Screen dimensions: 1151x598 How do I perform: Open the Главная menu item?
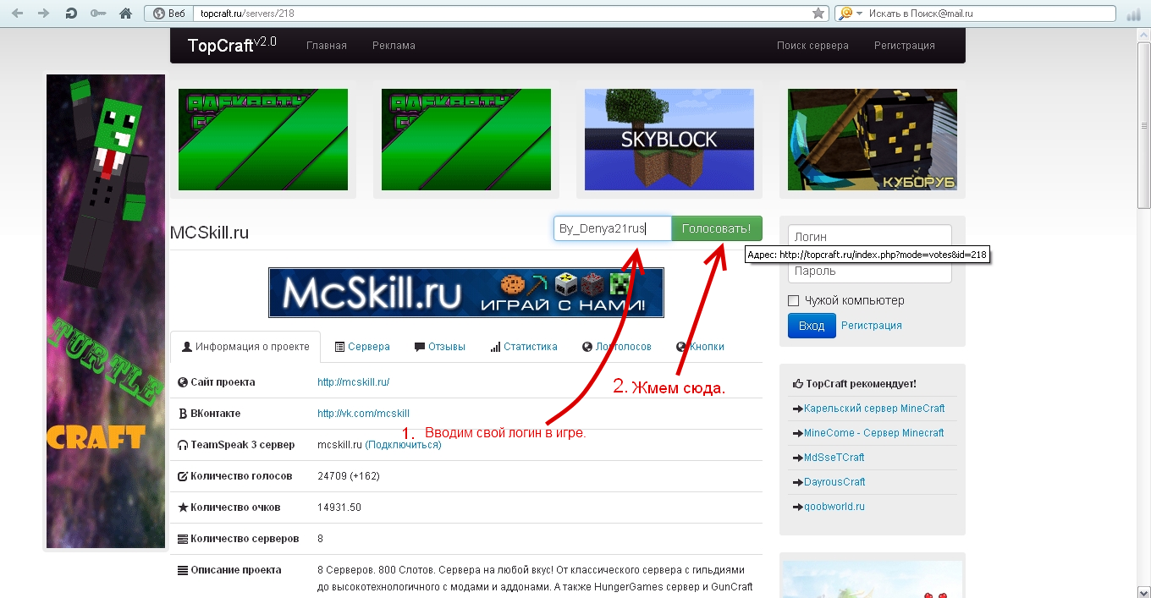tap(327, 46)
